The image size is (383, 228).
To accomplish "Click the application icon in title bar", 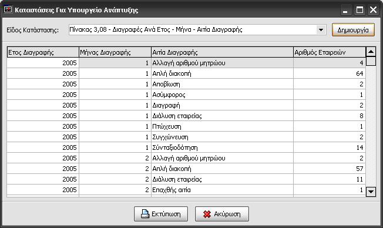I will (8, 10).
